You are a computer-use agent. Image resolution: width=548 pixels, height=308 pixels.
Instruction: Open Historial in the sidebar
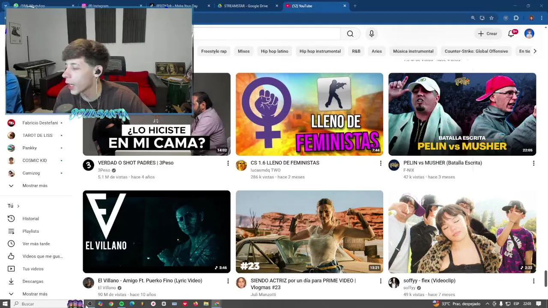click(36, 219)
